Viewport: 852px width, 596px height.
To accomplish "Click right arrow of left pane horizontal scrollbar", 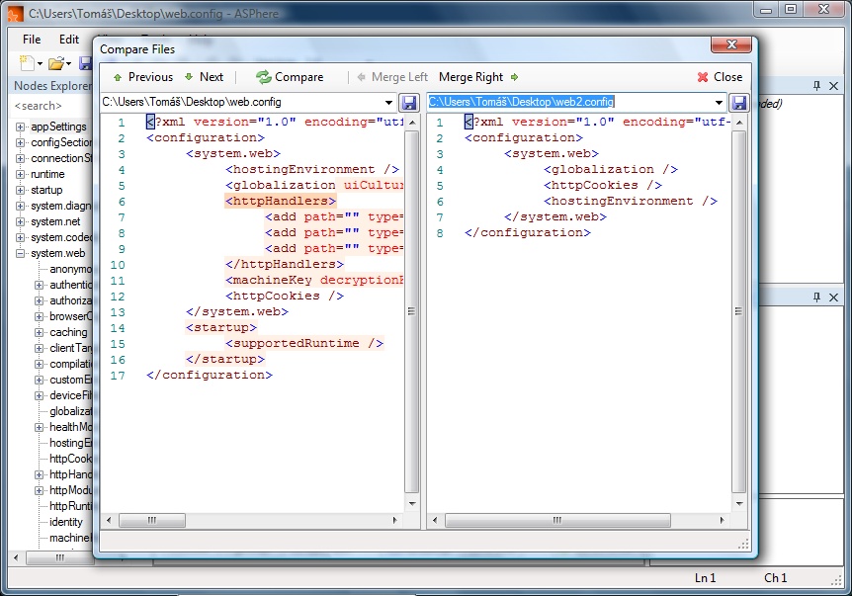I will point(395,520).
